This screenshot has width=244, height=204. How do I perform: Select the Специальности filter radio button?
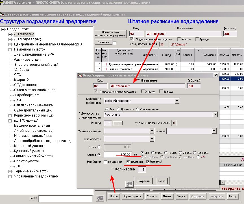(x=138, y=109)
